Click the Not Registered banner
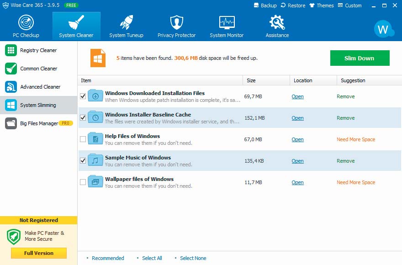The height and width of the screenshot is (265, 402). (x=39, y=220)
